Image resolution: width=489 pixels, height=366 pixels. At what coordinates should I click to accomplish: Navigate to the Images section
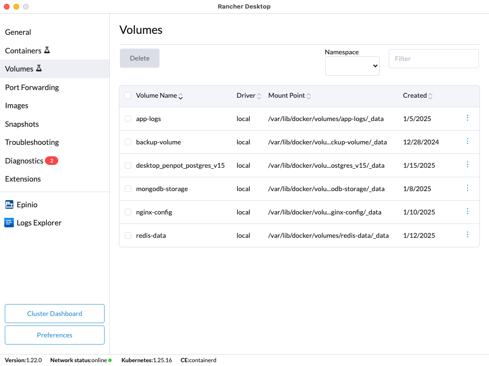point(16,105)
